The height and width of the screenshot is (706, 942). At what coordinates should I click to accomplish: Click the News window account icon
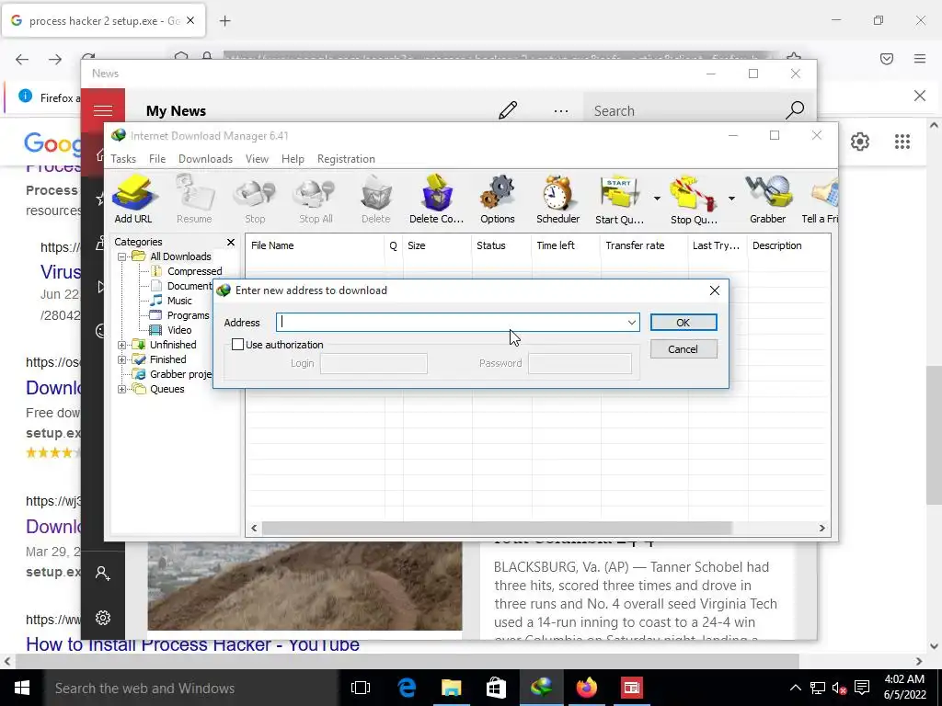coord(103,574)
